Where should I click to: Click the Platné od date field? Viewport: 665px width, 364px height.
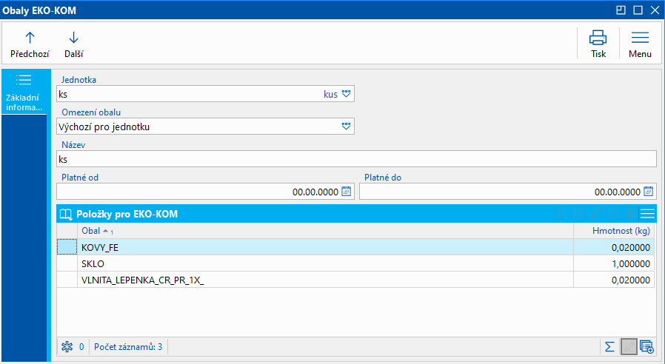click(205, 192)
